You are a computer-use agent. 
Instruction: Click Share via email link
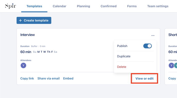pyautogui.click(x=49, y=78)
